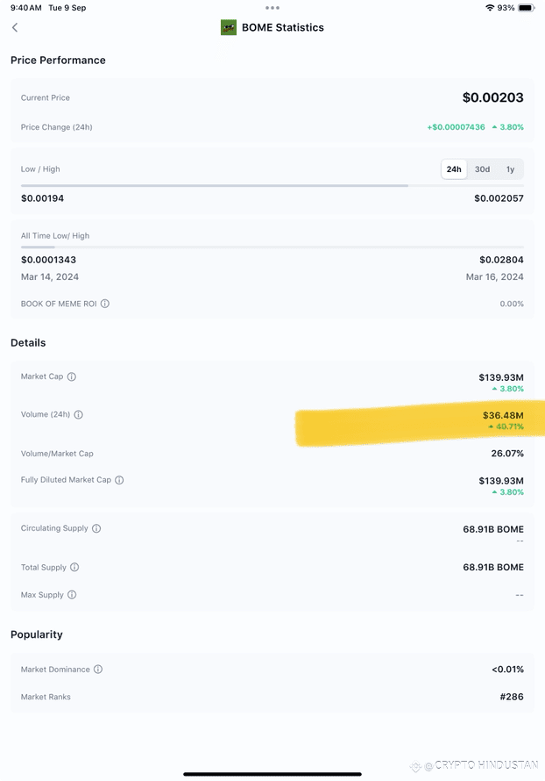Open info icon beside Volume (24h)
Screen dimensions: 545x781
tap(79, 414)
